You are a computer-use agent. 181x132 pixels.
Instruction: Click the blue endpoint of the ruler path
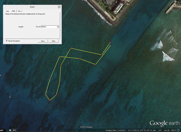tap(111, 45)
